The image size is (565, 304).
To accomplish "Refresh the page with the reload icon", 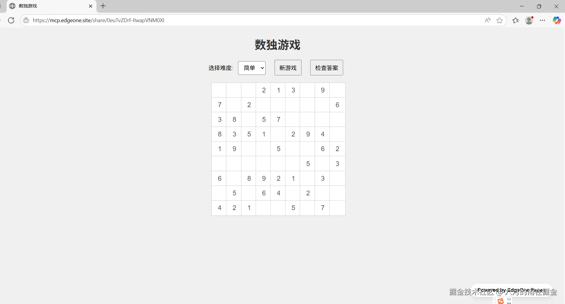I will 11,20.
